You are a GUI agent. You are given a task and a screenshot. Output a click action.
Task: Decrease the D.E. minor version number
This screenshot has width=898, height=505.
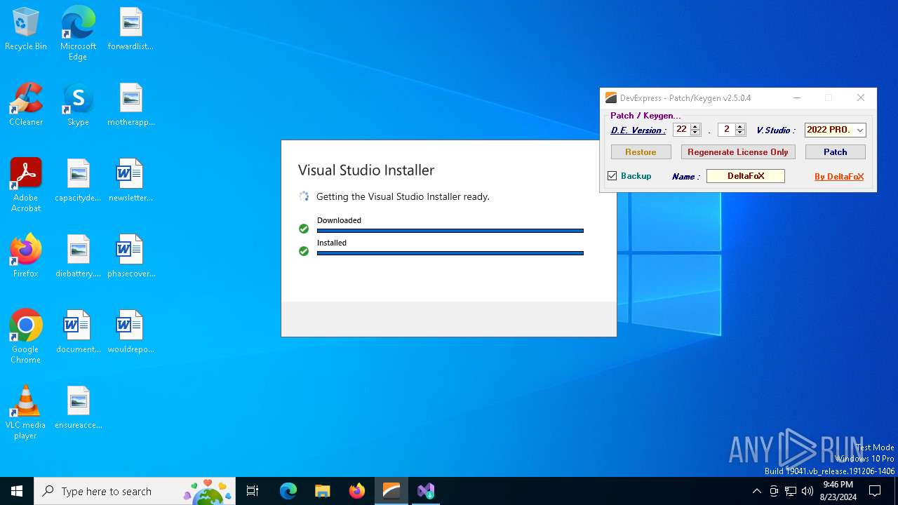740,133
